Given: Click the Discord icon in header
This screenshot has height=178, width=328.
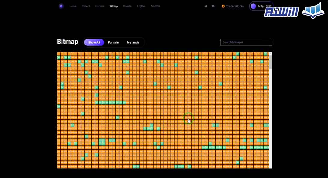Looking at the screenshot, I should [x=213, y=6].
